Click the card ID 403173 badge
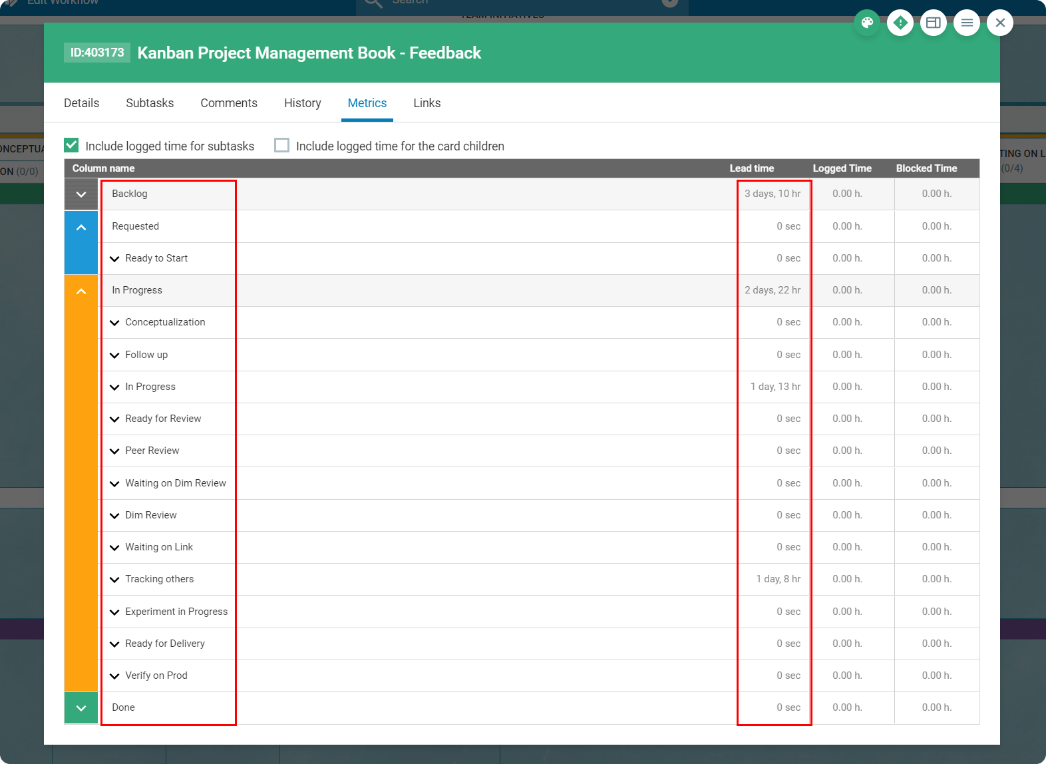The height and width of the screenshot is (764, 1046). pyautogui.click(x=97, y=53)
